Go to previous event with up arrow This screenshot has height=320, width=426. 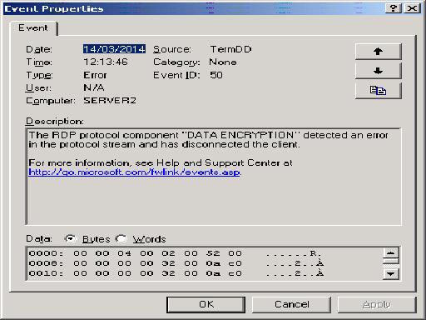378,52
